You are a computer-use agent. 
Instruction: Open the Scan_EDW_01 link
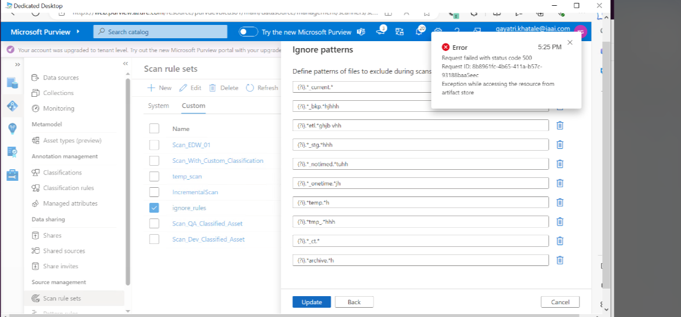191,145
